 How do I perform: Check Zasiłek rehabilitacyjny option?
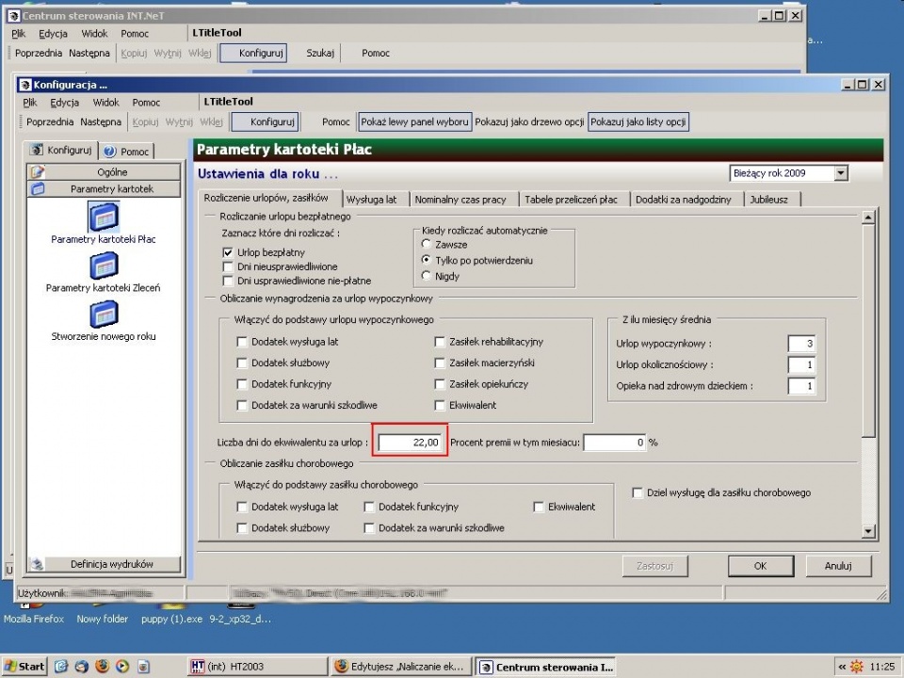440,342
